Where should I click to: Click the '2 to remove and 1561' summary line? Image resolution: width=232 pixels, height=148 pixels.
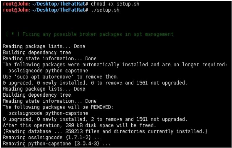[x=95, y=119]
